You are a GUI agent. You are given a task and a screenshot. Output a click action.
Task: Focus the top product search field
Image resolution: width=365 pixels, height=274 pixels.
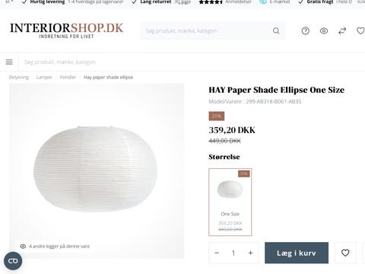pyautogui.click(x=205, y=31)
